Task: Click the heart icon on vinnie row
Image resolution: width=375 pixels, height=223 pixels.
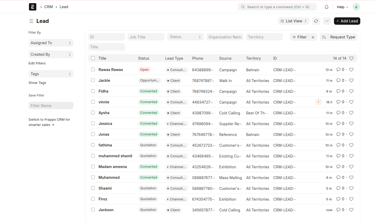Action: click(351, 102)
